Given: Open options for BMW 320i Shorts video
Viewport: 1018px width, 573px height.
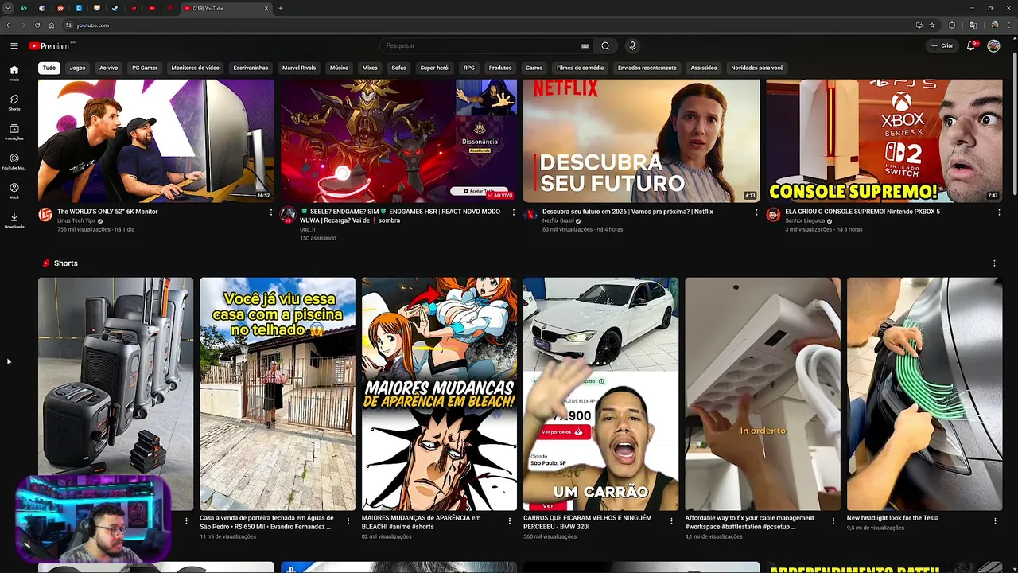Looking at the screenshot, I should point(672,521).
